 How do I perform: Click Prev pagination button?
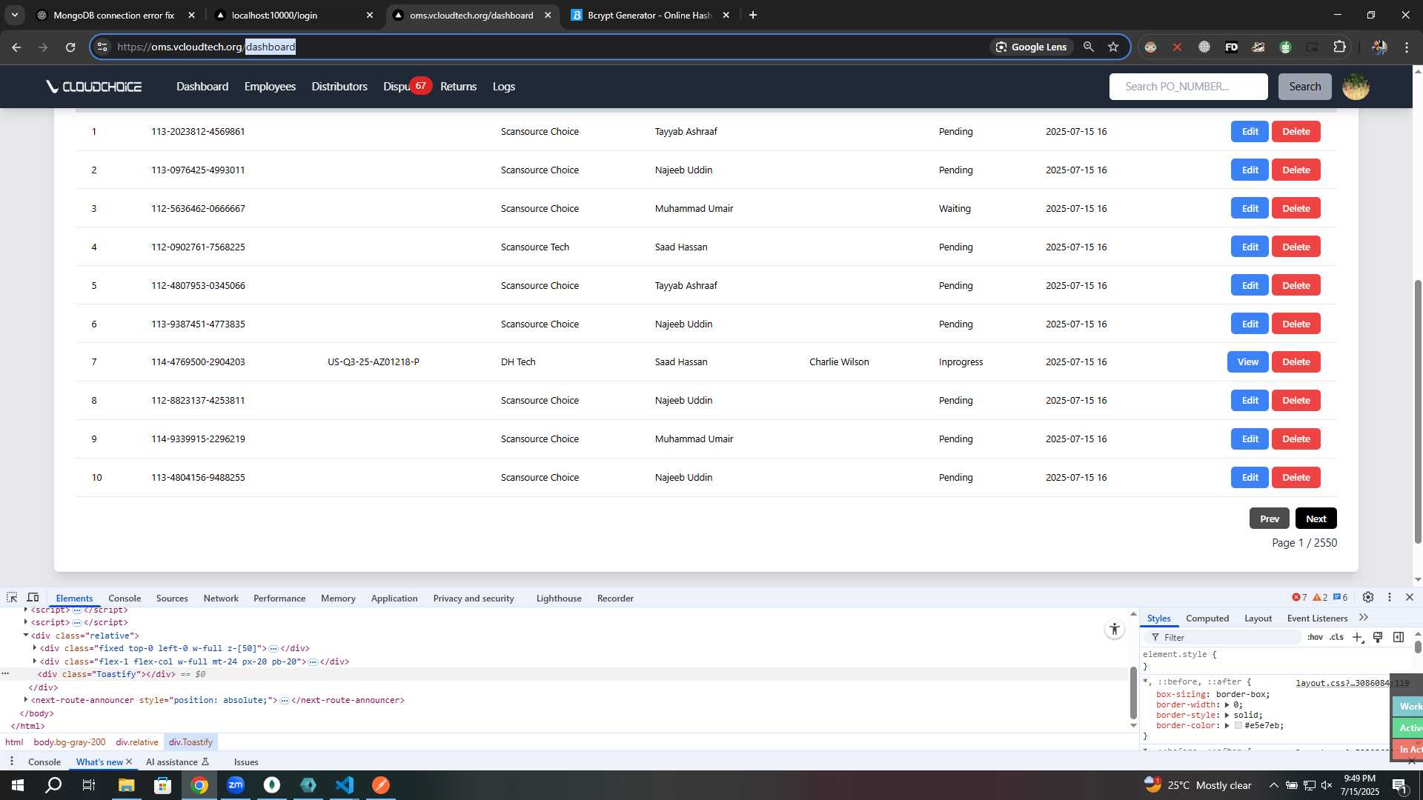pos(1270,519)
